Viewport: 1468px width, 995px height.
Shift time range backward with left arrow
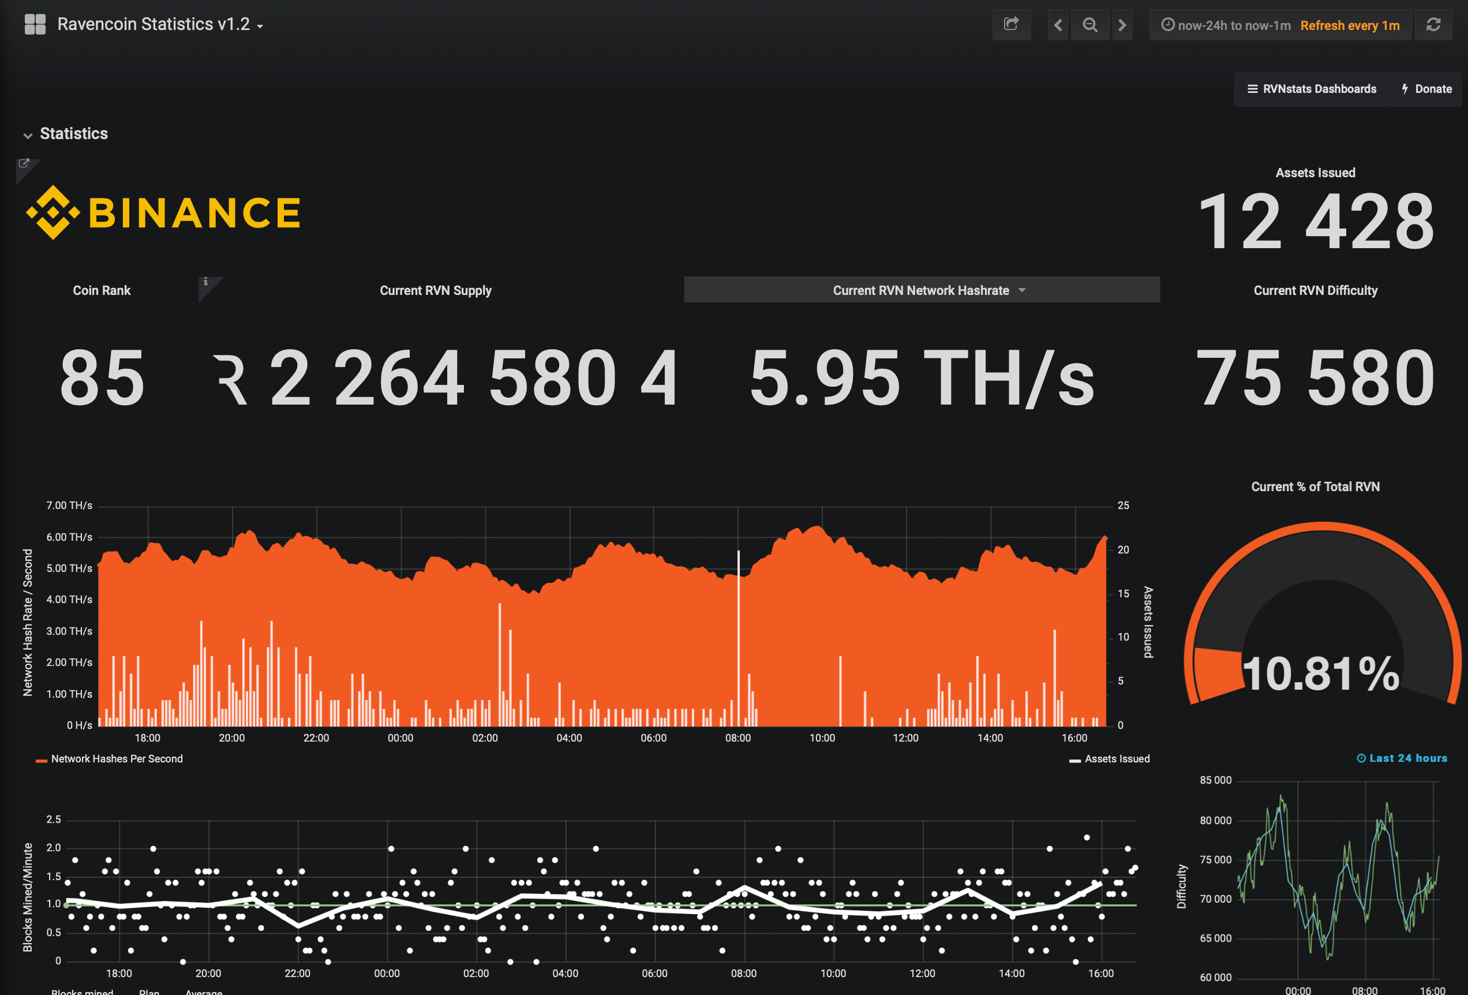pyautogui.click(x=1058, y=25)
